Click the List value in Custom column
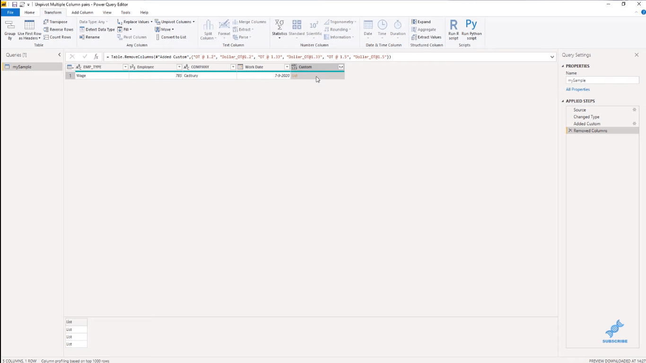The width and height of the screenshot is (646, 363). pos(295,76)
